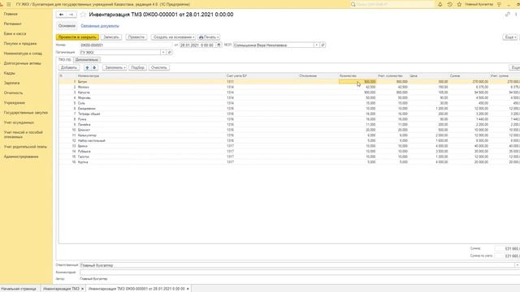Go back with the left arrow button

62,15
